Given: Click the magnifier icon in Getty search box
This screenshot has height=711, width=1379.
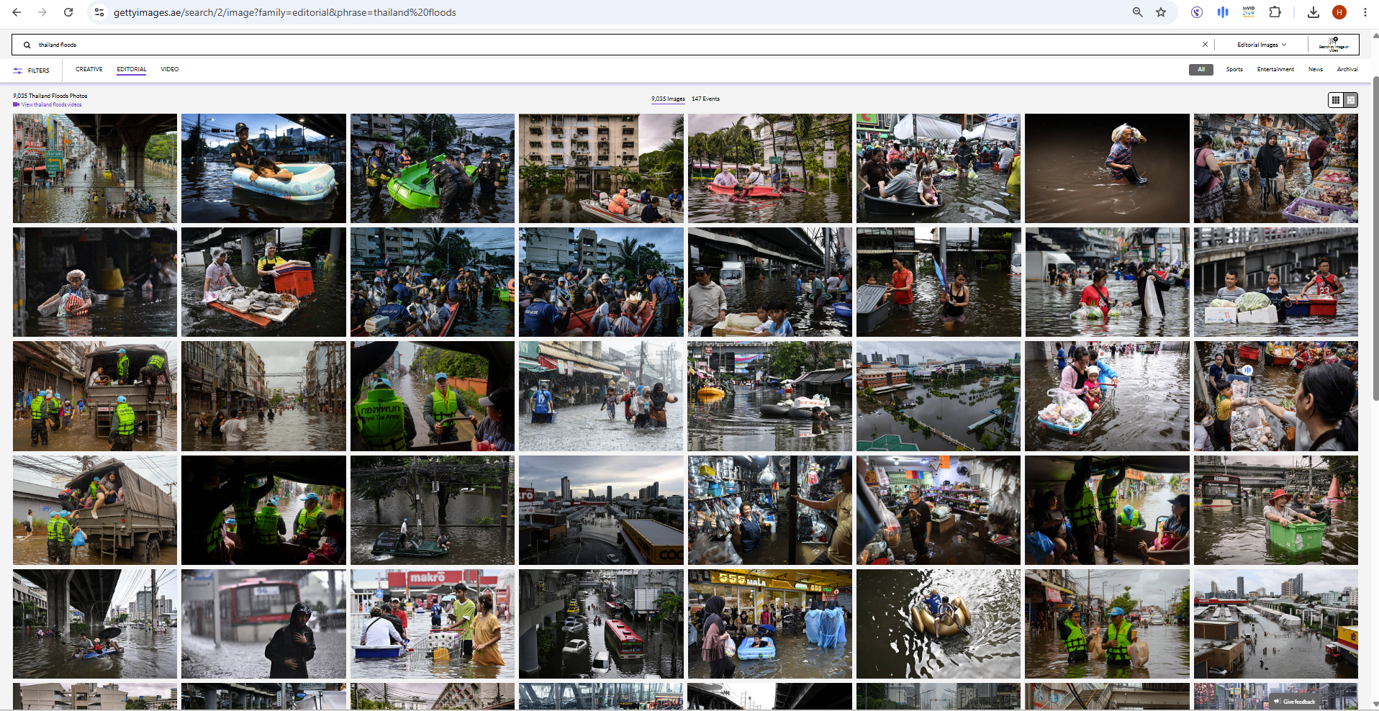Looking at the screenshot, I should (27, 45).
